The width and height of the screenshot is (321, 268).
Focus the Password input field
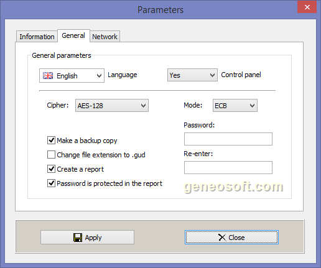click(228, 139)
